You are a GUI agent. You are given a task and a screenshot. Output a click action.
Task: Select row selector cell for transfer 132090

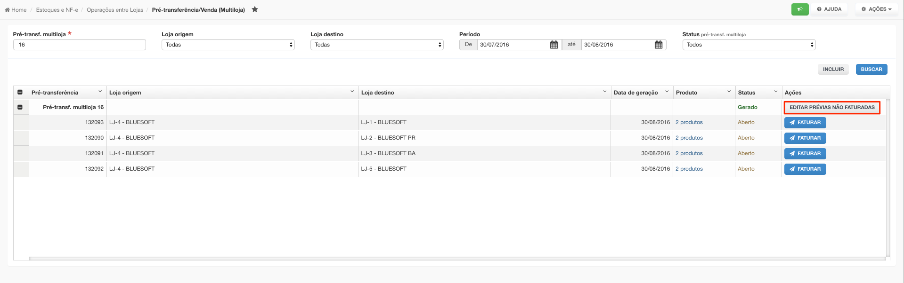(21, 138)
